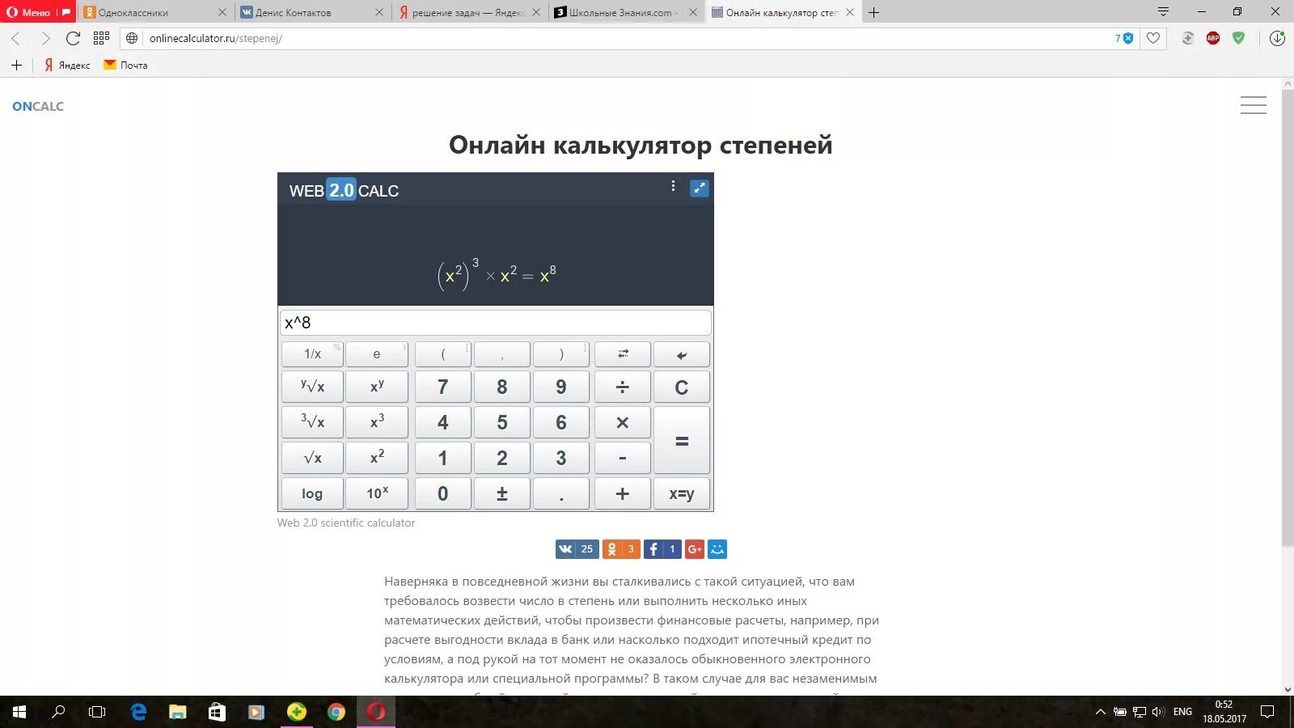This screenshot has height=728, width=1294.
Task: Open the Windows Start menu
Action: click(19, 712)
